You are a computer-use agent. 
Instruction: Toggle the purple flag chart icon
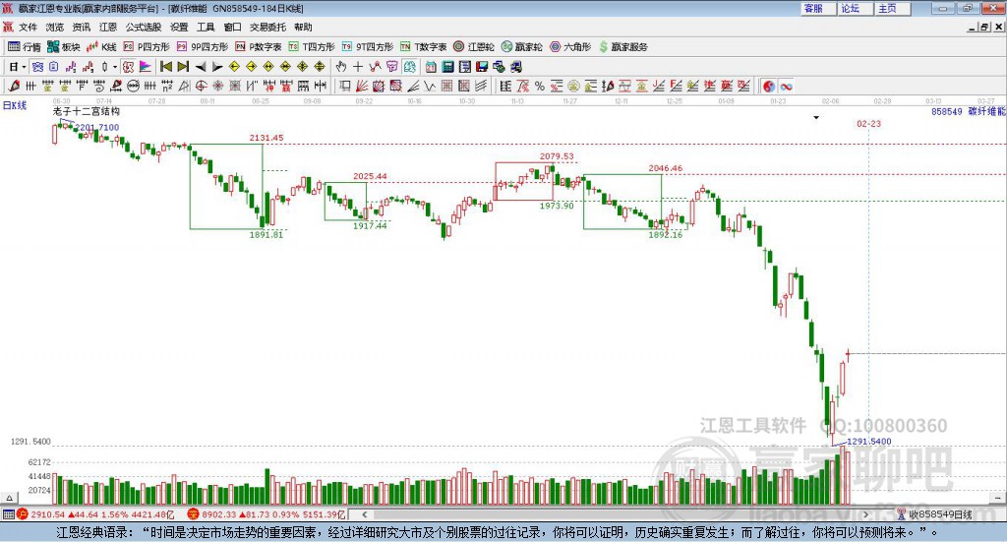click(x=146, y=67)
